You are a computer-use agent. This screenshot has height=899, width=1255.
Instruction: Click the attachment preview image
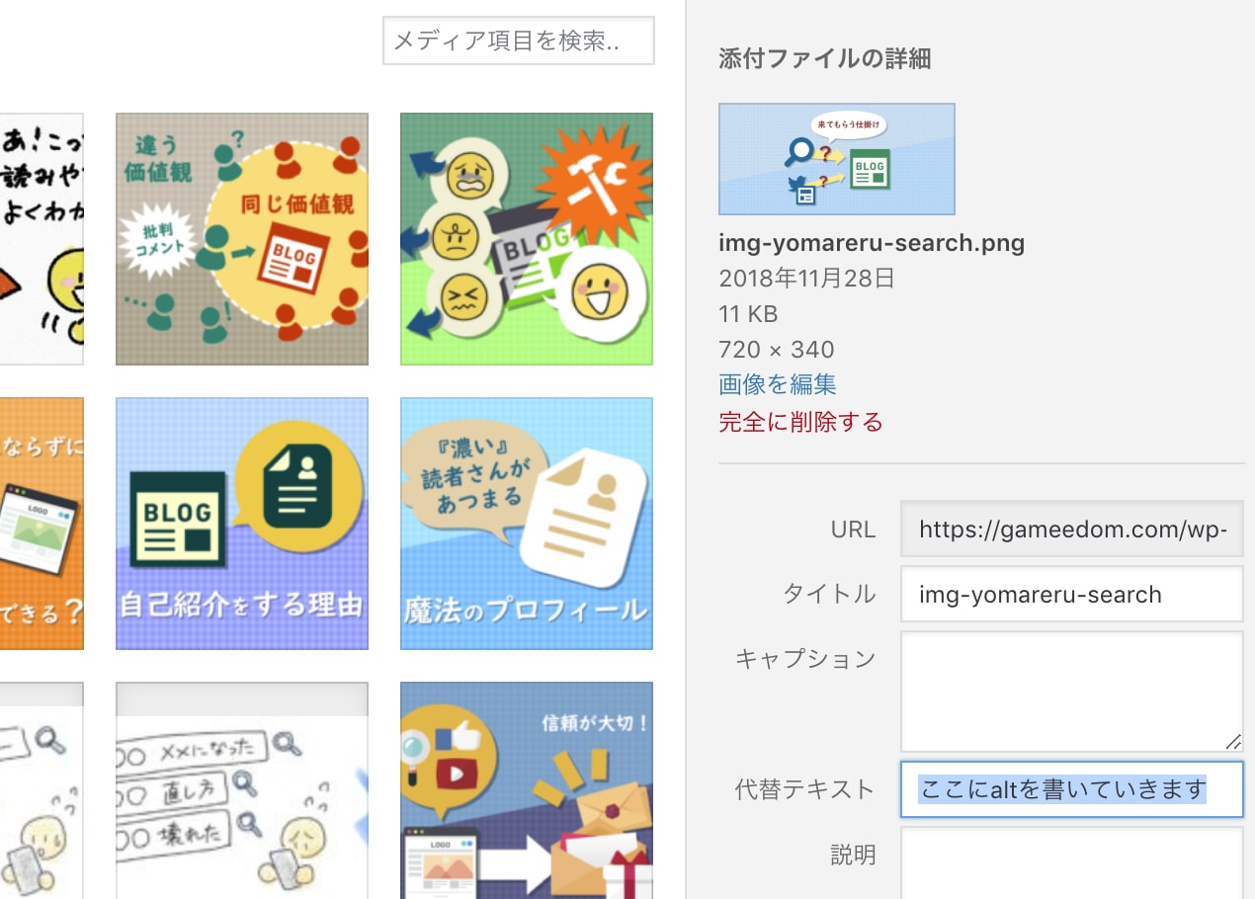[837, 159]
